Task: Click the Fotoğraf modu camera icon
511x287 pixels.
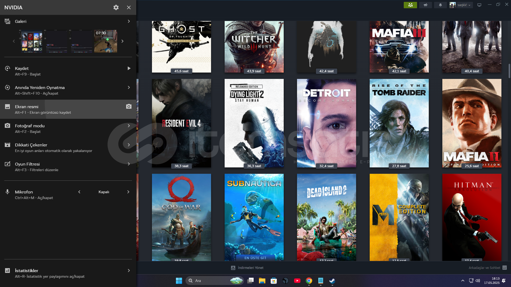Action: 7,125
